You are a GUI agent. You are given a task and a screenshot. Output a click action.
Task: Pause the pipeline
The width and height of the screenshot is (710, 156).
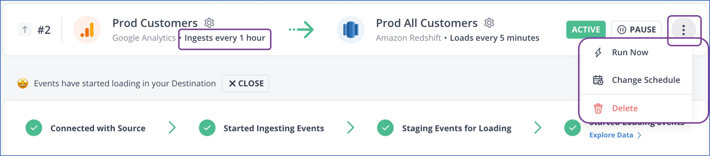[x=636, y=30]
